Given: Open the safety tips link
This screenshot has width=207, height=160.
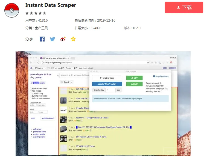Looking at the screenshot, I should point(37,129).
